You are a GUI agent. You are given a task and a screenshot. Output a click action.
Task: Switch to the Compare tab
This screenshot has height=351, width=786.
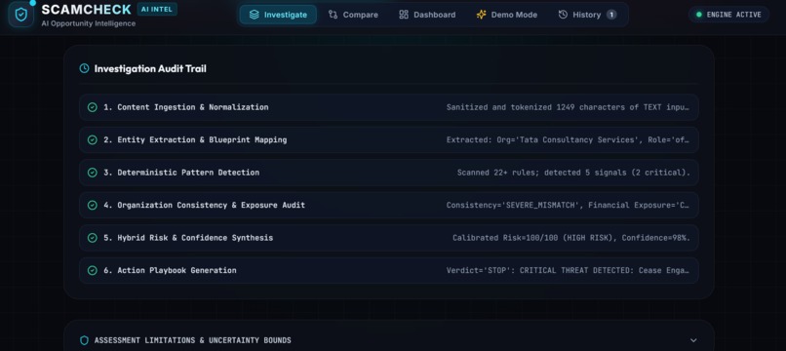coord(353,15)
